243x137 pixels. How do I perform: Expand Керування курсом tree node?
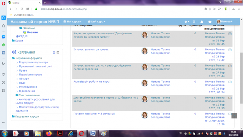pos(27,116)
